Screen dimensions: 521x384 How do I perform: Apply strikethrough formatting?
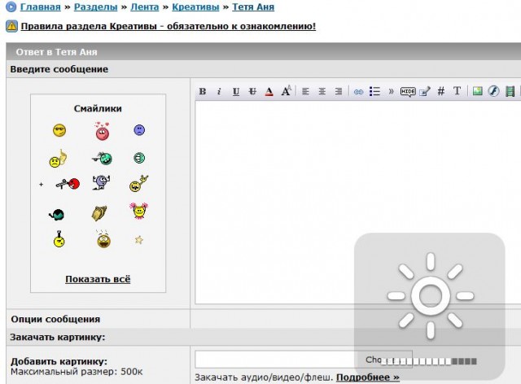[252, 92]
